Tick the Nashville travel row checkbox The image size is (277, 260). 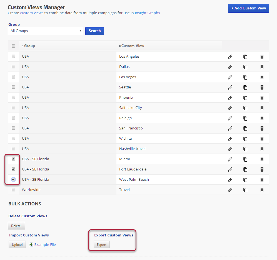(13, 149)
